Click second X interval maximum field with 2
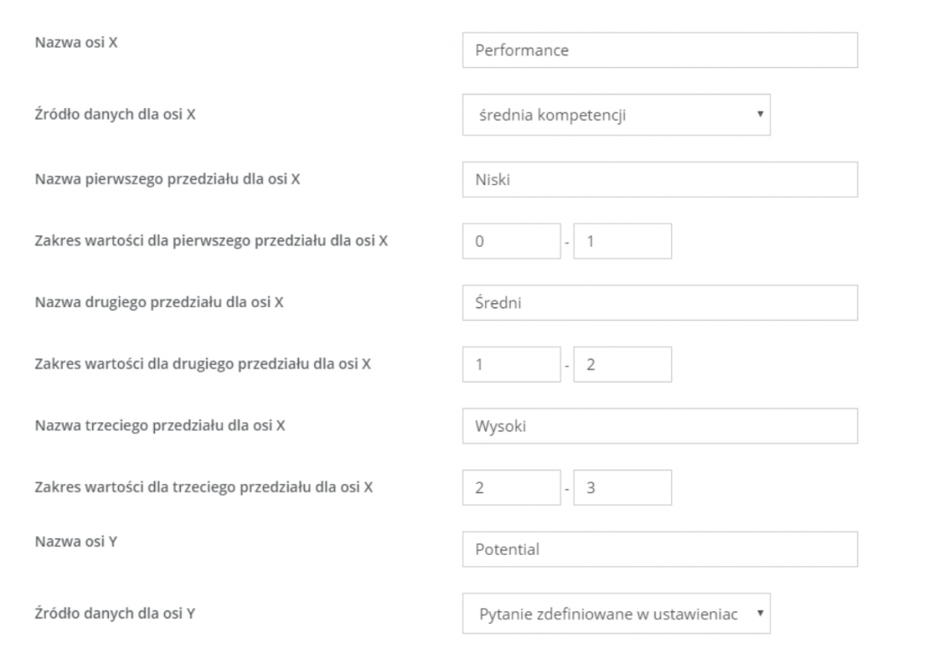The height and width of the screenshot is (648, 944). pyautogui.click(x=622, y=364)
